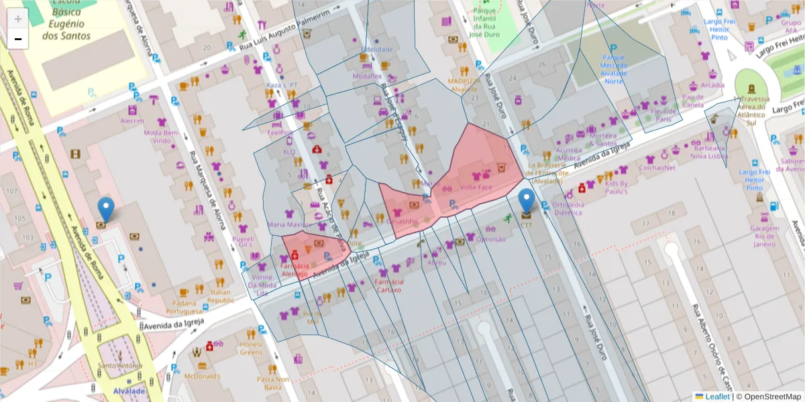Viewport: 805px width, 402px height.
Task: Click the CTT post office icon
Action: tap(527, 216)
